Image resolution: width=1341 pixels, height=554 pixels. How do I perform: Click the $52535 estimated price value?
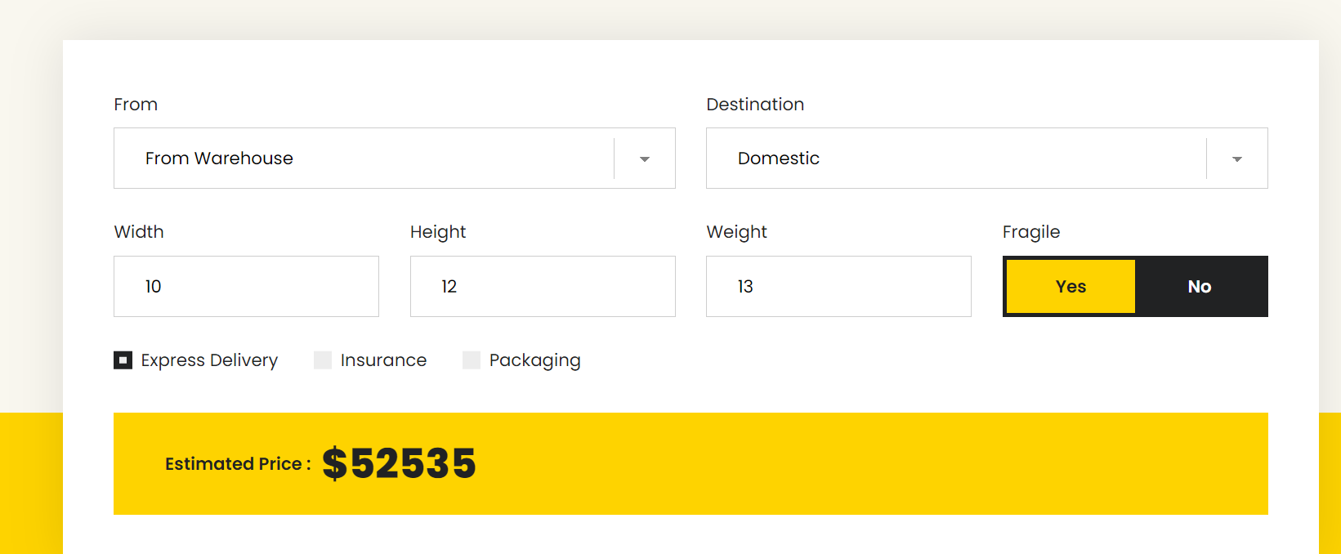399,463
